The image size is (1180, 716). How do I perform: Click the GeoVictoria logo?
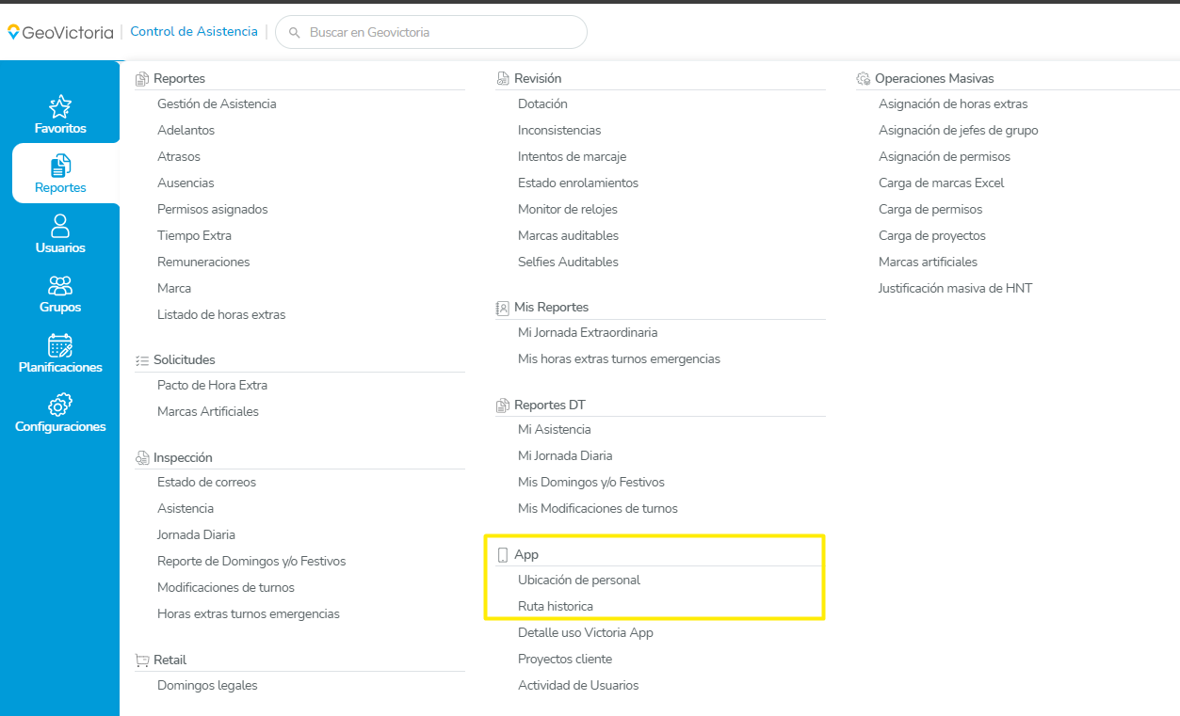point(60,32)
